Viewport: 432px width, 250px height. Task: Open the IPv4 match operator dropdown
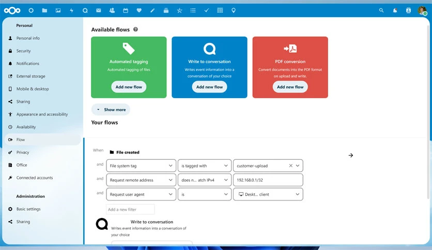205,180
